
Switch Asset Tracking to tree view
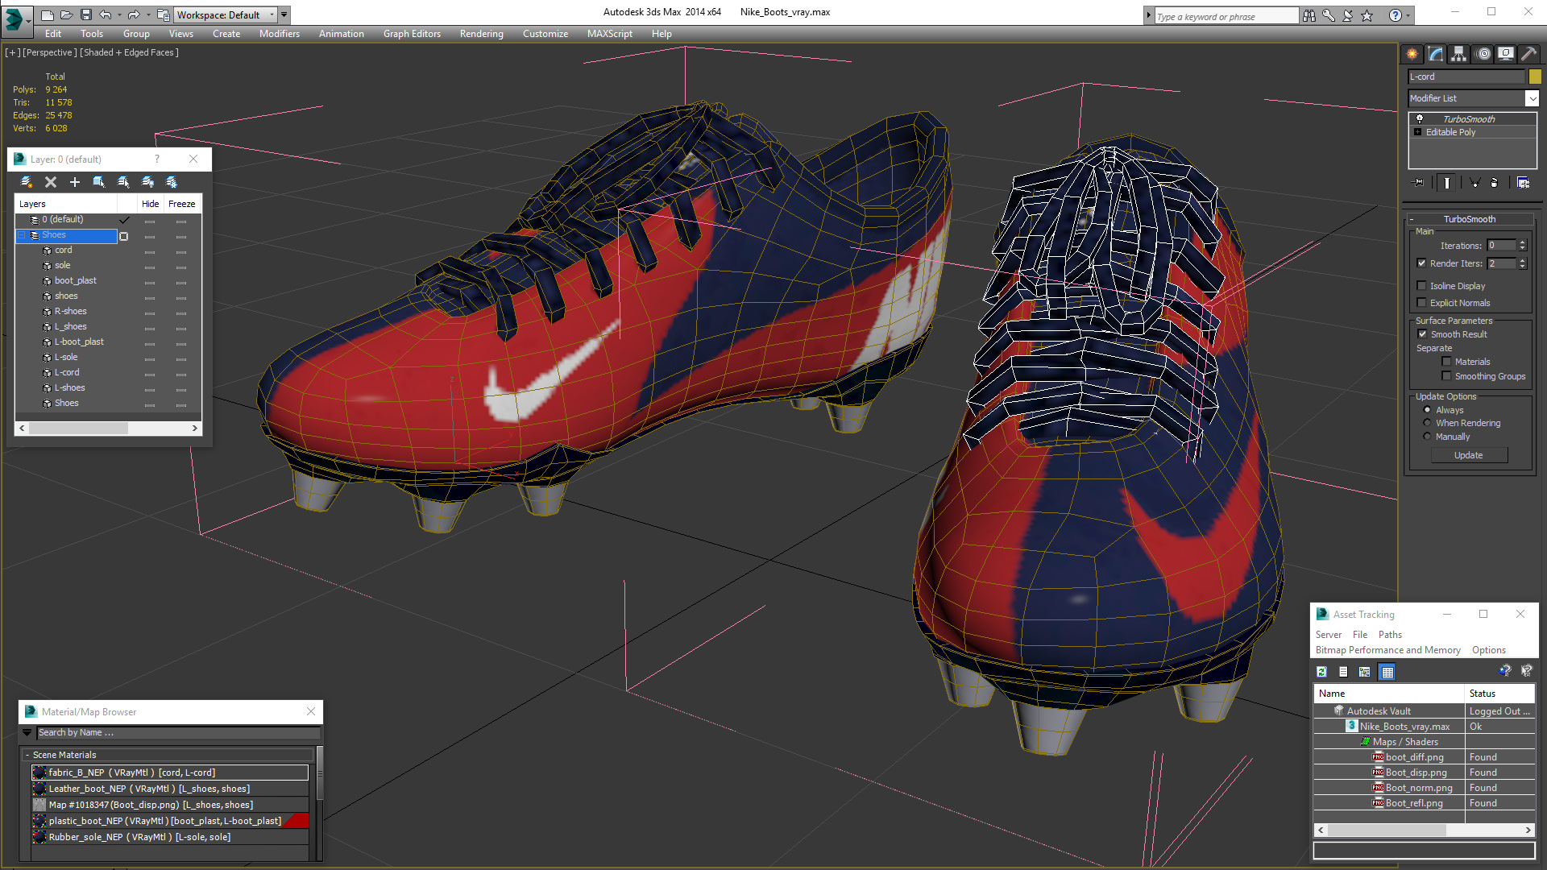click(1364, 672)
